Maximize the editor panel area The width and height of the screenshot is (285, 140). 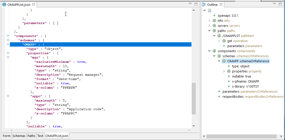[196, 4]
